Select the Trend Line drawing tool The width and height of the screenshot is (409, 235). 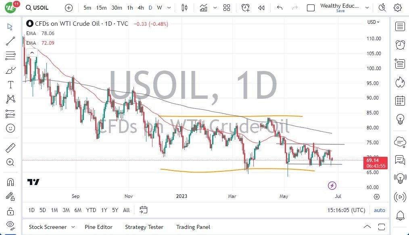(x=11, y=41)
